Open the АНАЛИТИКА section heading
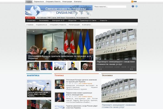Screen dimensions: 163x109 [x=33, y=75]
